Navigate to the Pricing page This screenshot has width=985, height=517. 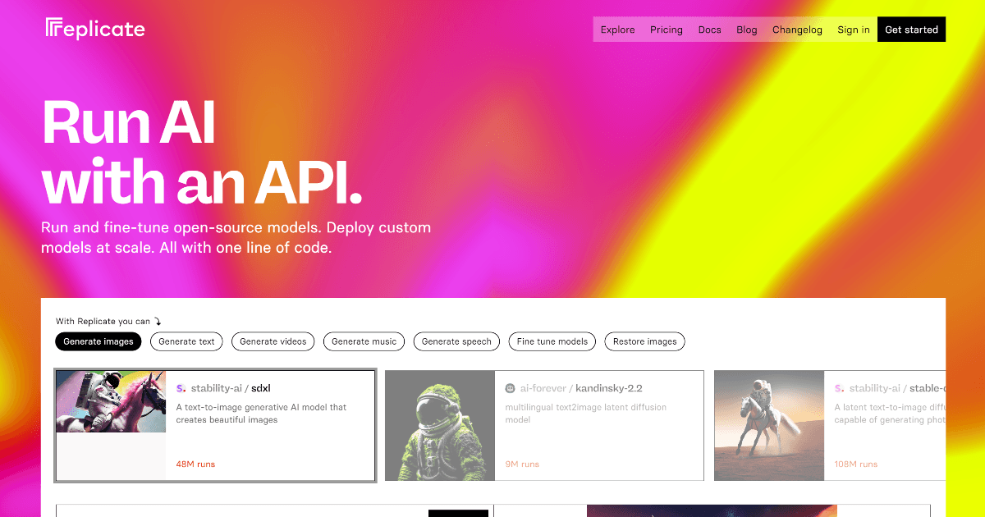tap(666, 30)
